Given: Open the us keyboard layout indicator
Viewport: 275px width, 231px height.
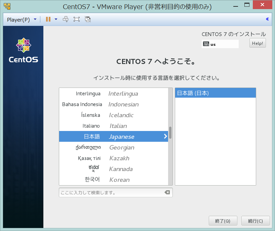Looking at the screenshot, I should click(220, 44).
